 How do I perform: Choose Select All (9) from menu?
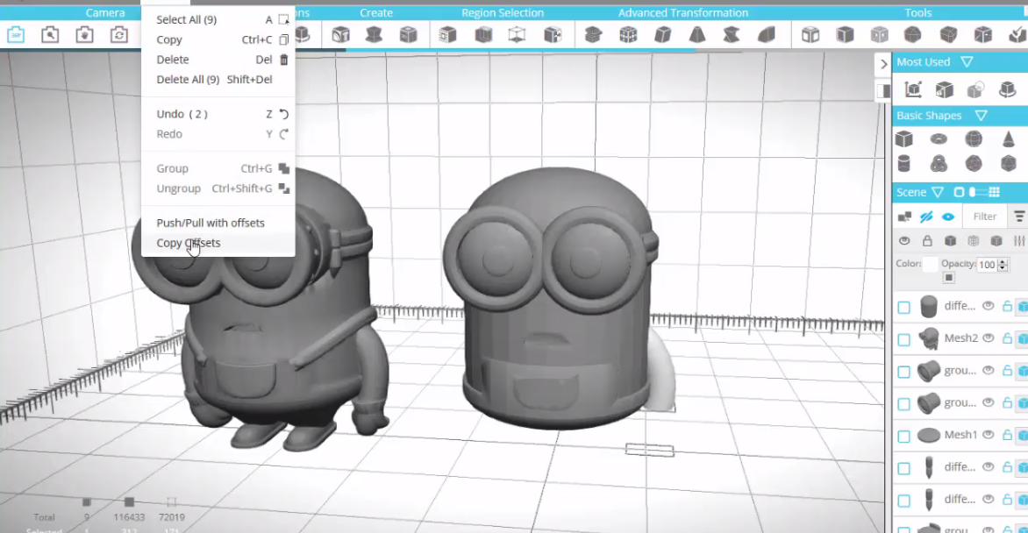pyautogui.click(x=218, y=19)
